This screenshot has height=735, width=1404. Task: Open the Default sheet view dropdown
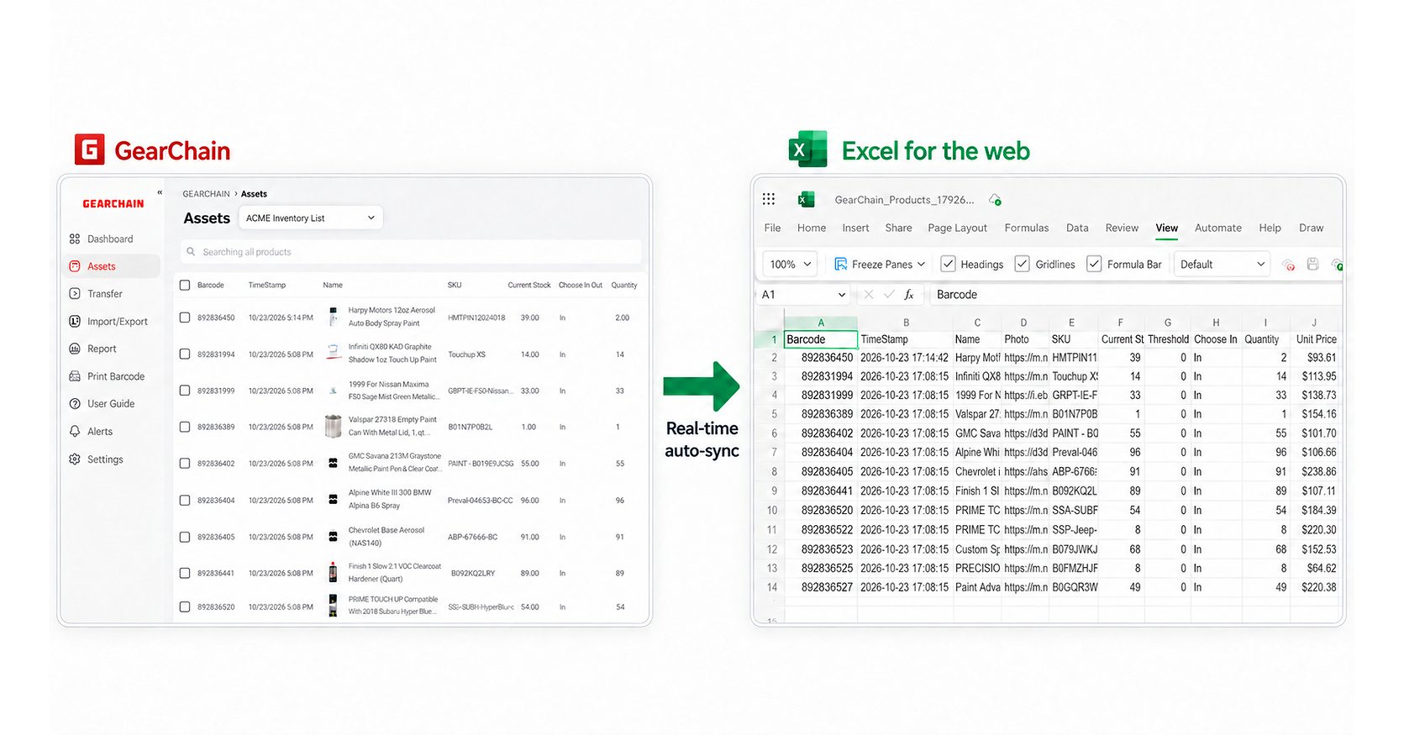coord(1222,264)
